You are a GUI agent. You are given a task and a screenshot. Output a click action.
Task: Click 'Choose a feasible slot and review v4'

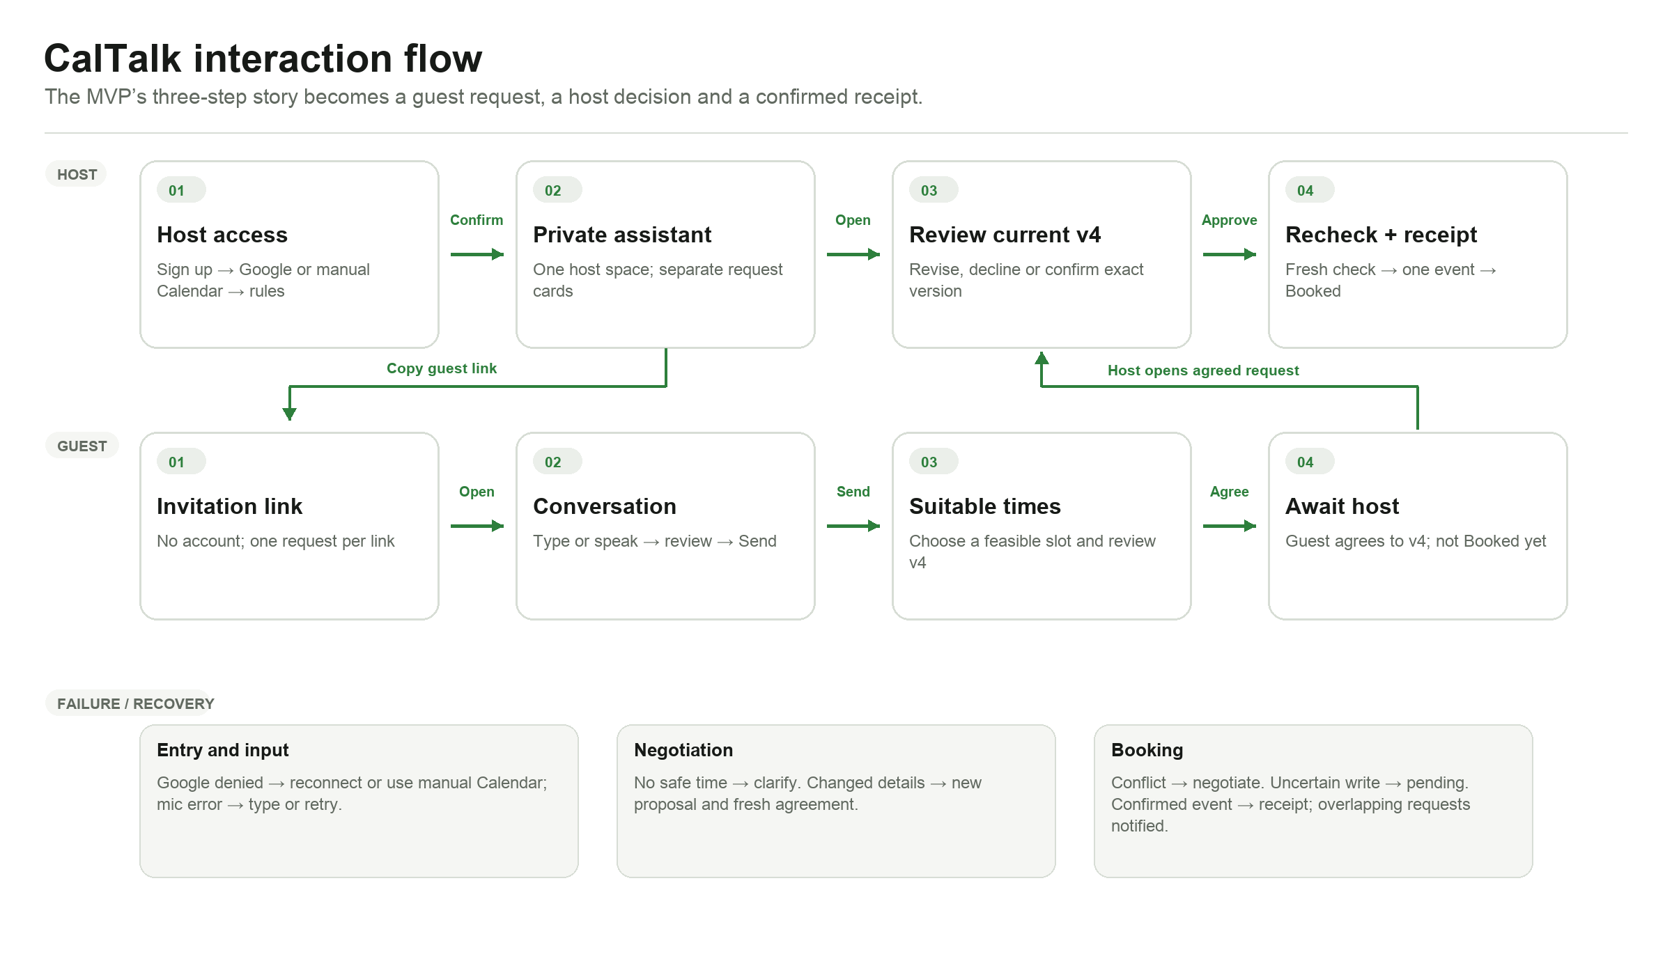[1032, 552]
